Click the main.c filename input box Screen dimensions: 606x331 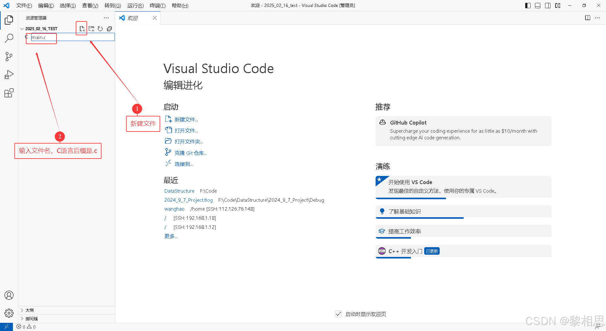pos(73,37)
